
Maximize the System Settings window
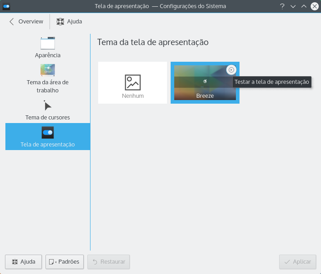[304, 6]
